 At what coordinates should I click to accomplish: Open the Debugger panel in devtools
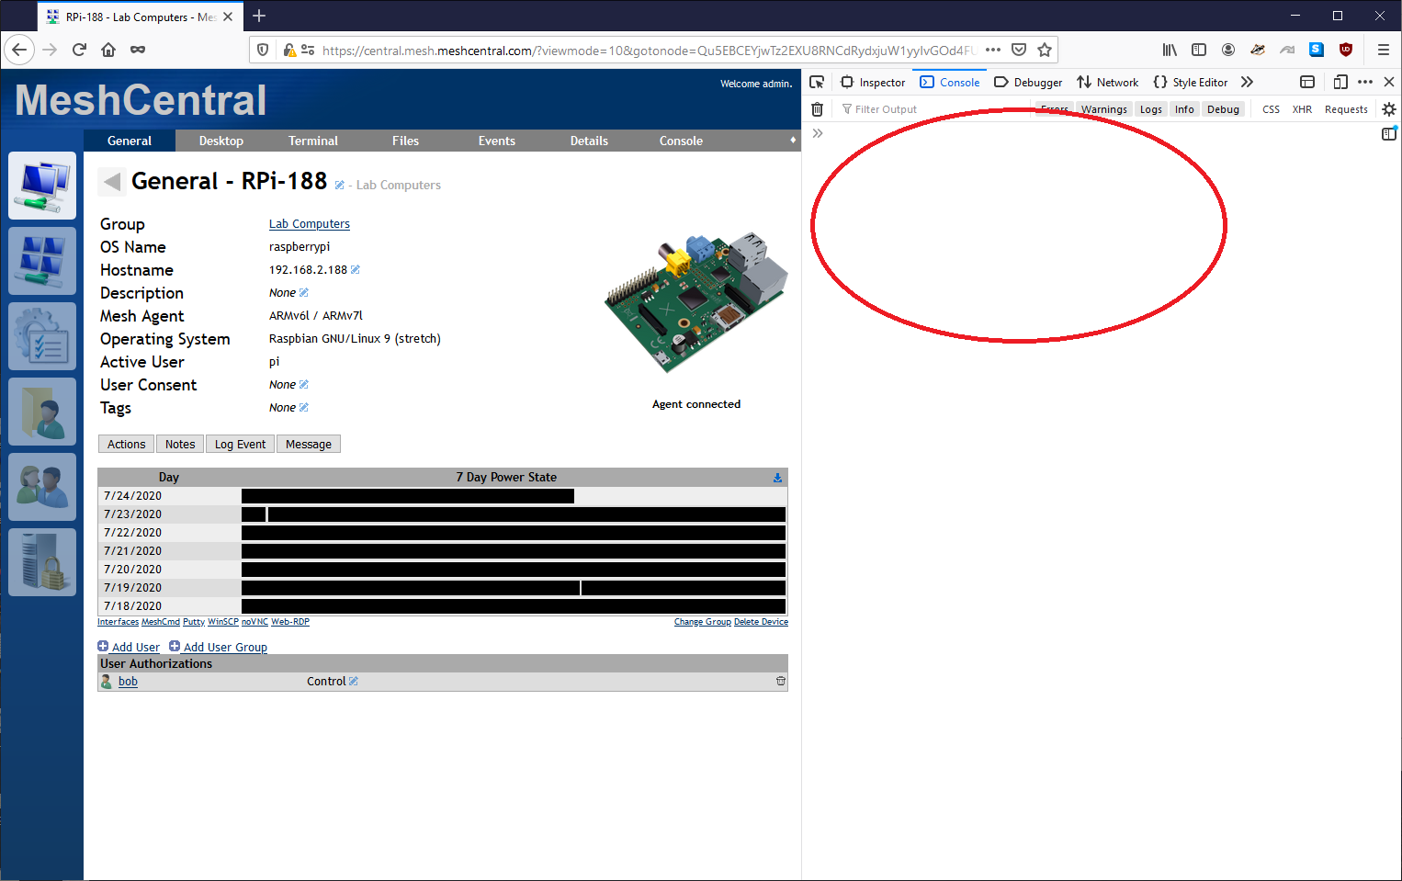[x=1028, y=82]
